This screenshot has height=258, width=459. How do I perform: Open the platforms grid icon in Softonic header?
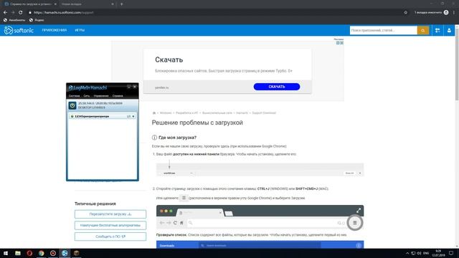tap(437, 30)
